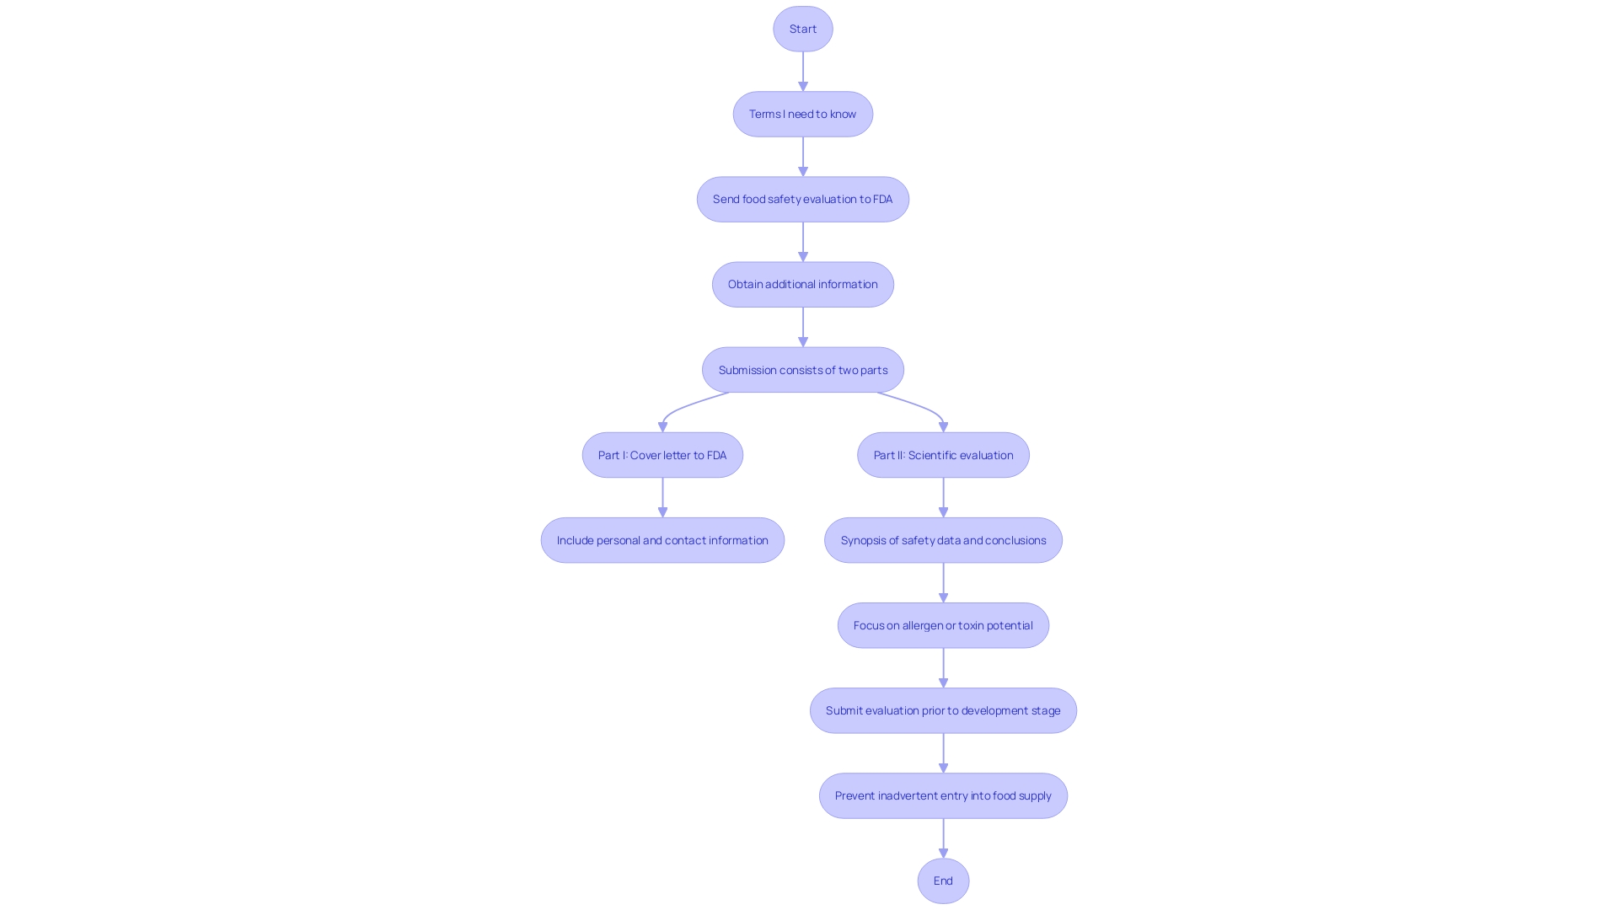1618x910 pixels.
Task: Click the Part II Scientific evaluation node
Action: [942, 454]
